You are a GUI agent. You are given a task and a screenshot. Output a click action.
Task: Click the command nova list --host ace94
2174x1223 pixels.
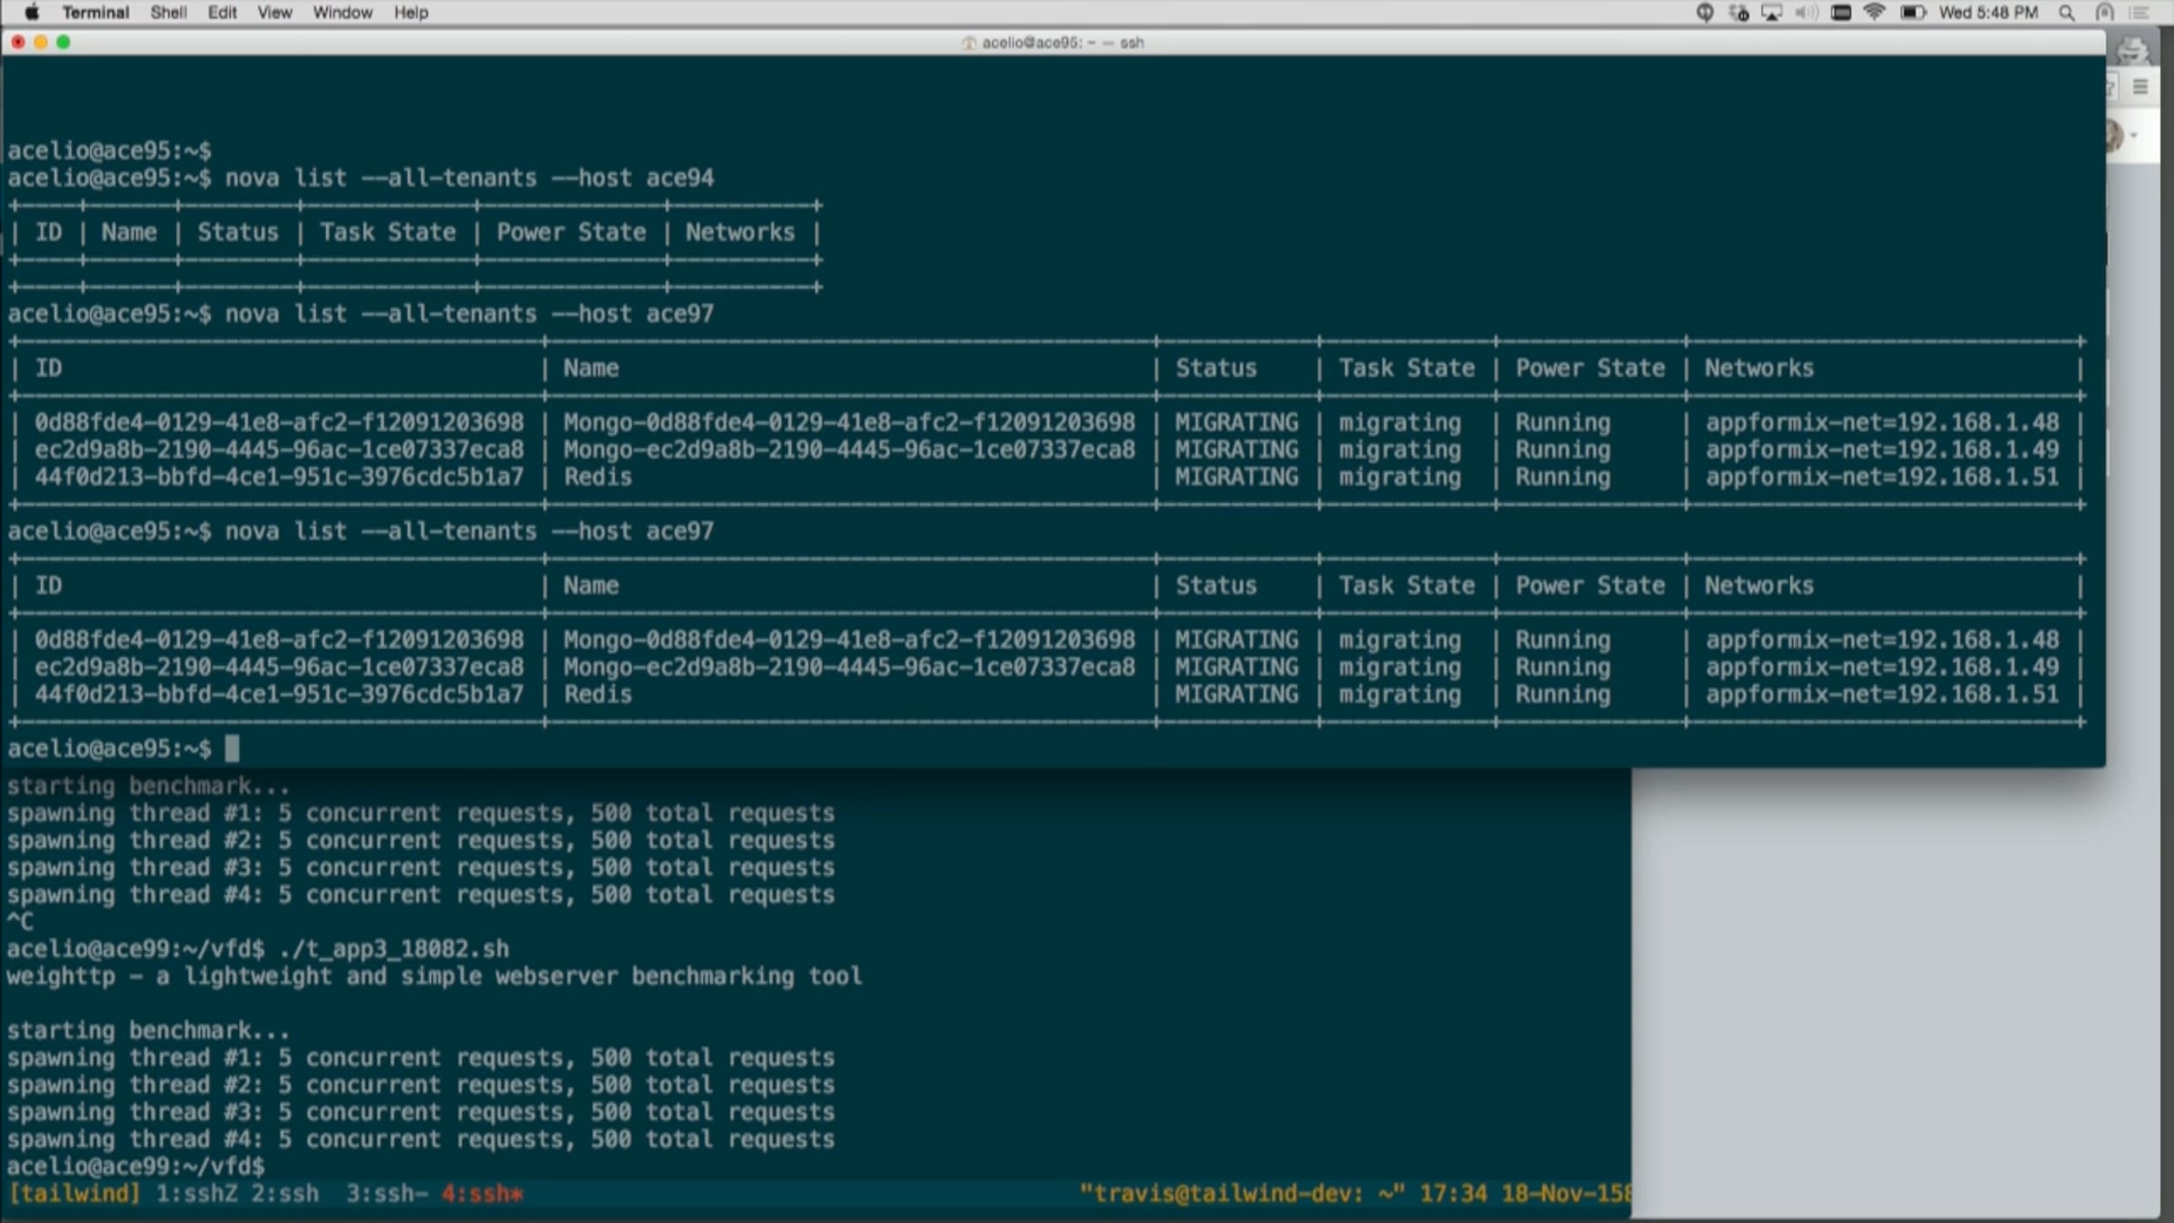(x=469, y=178)
